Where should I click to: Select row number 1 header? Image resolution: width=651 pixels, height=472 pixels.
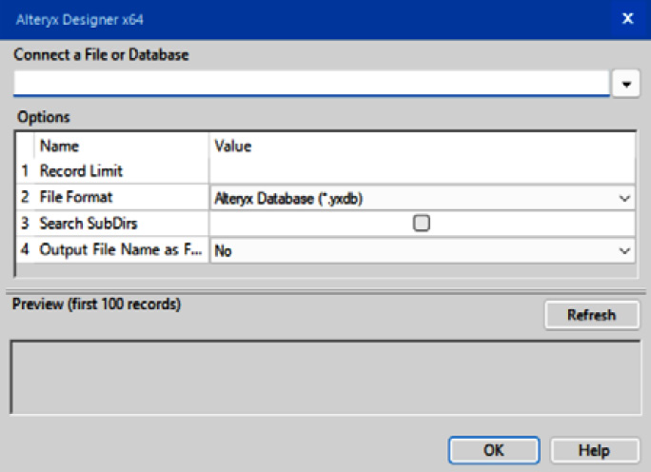pos(25,170)
